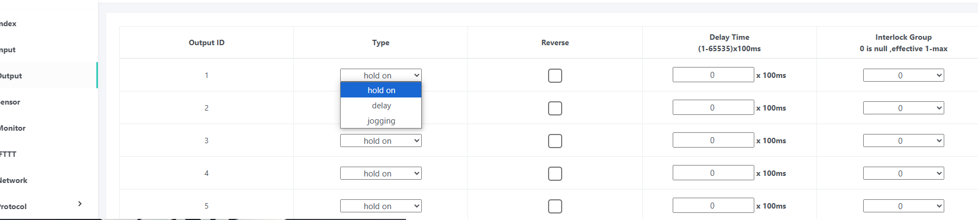
Task: Navigate to Sensor in sidebar
Action: 10,102
